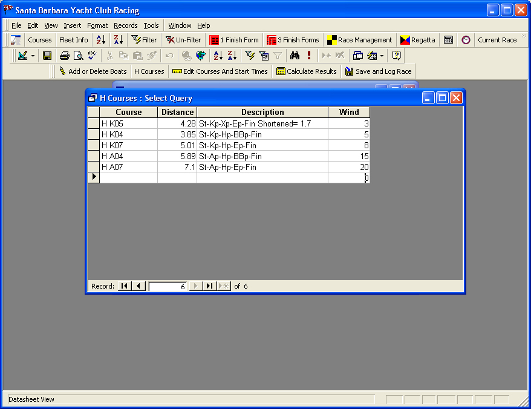Sort ascending in second toolbar row
Screen dimensions: 531x409
point(218,56)
